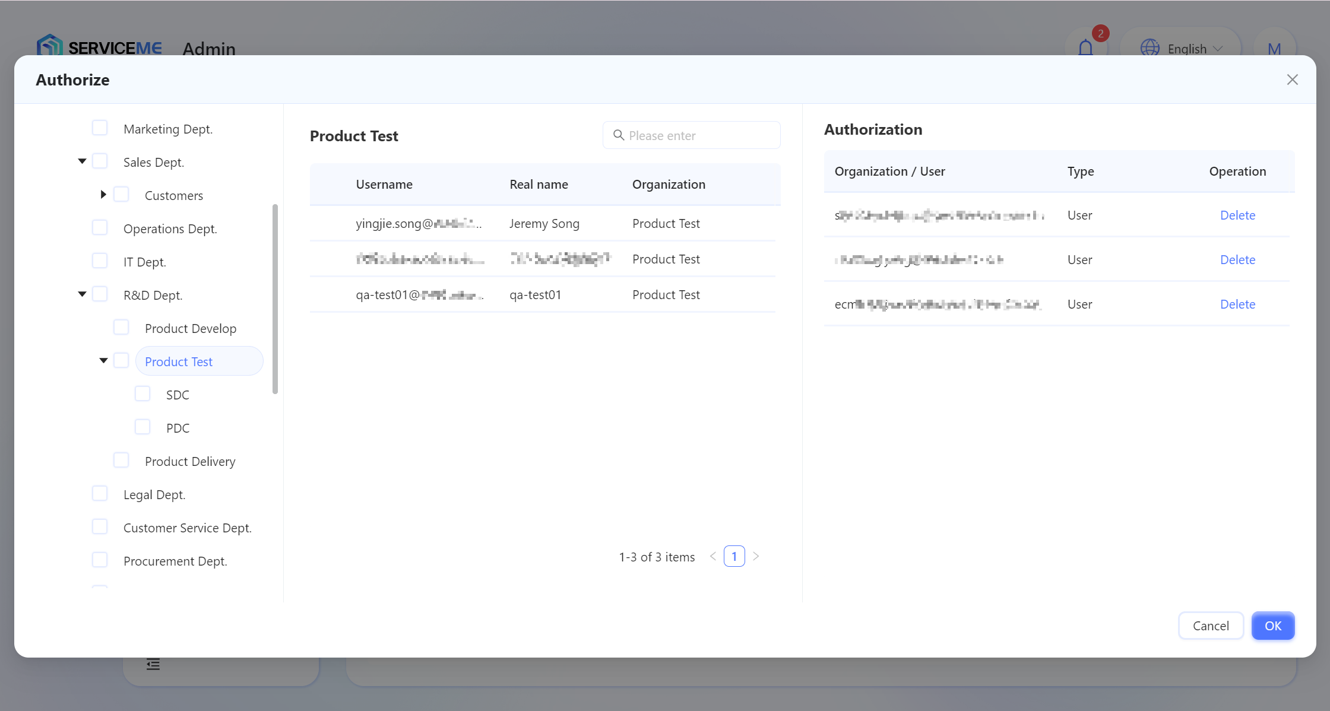Click the Operation column header
This screenshot has width=1330, height=711.
(1237, 171)
